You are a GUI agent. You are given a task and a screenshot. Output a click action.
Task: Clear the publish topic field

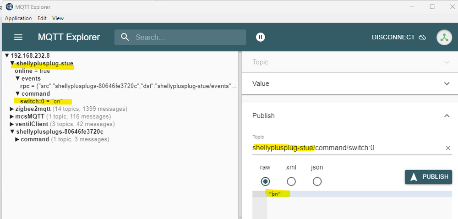pos(448,148)
